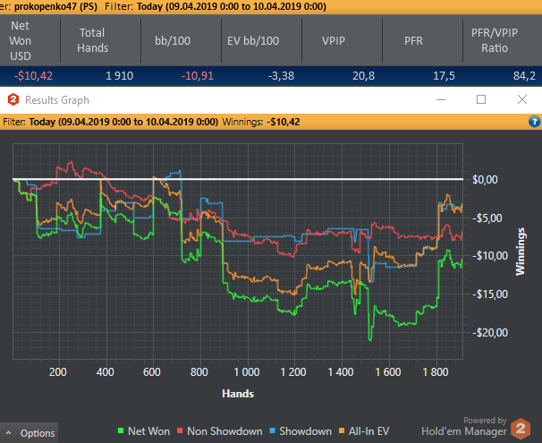Screen dimensions: 542x443
Task: Select the -10,91 bb/100 cell
Action: (x=198, y=76)
